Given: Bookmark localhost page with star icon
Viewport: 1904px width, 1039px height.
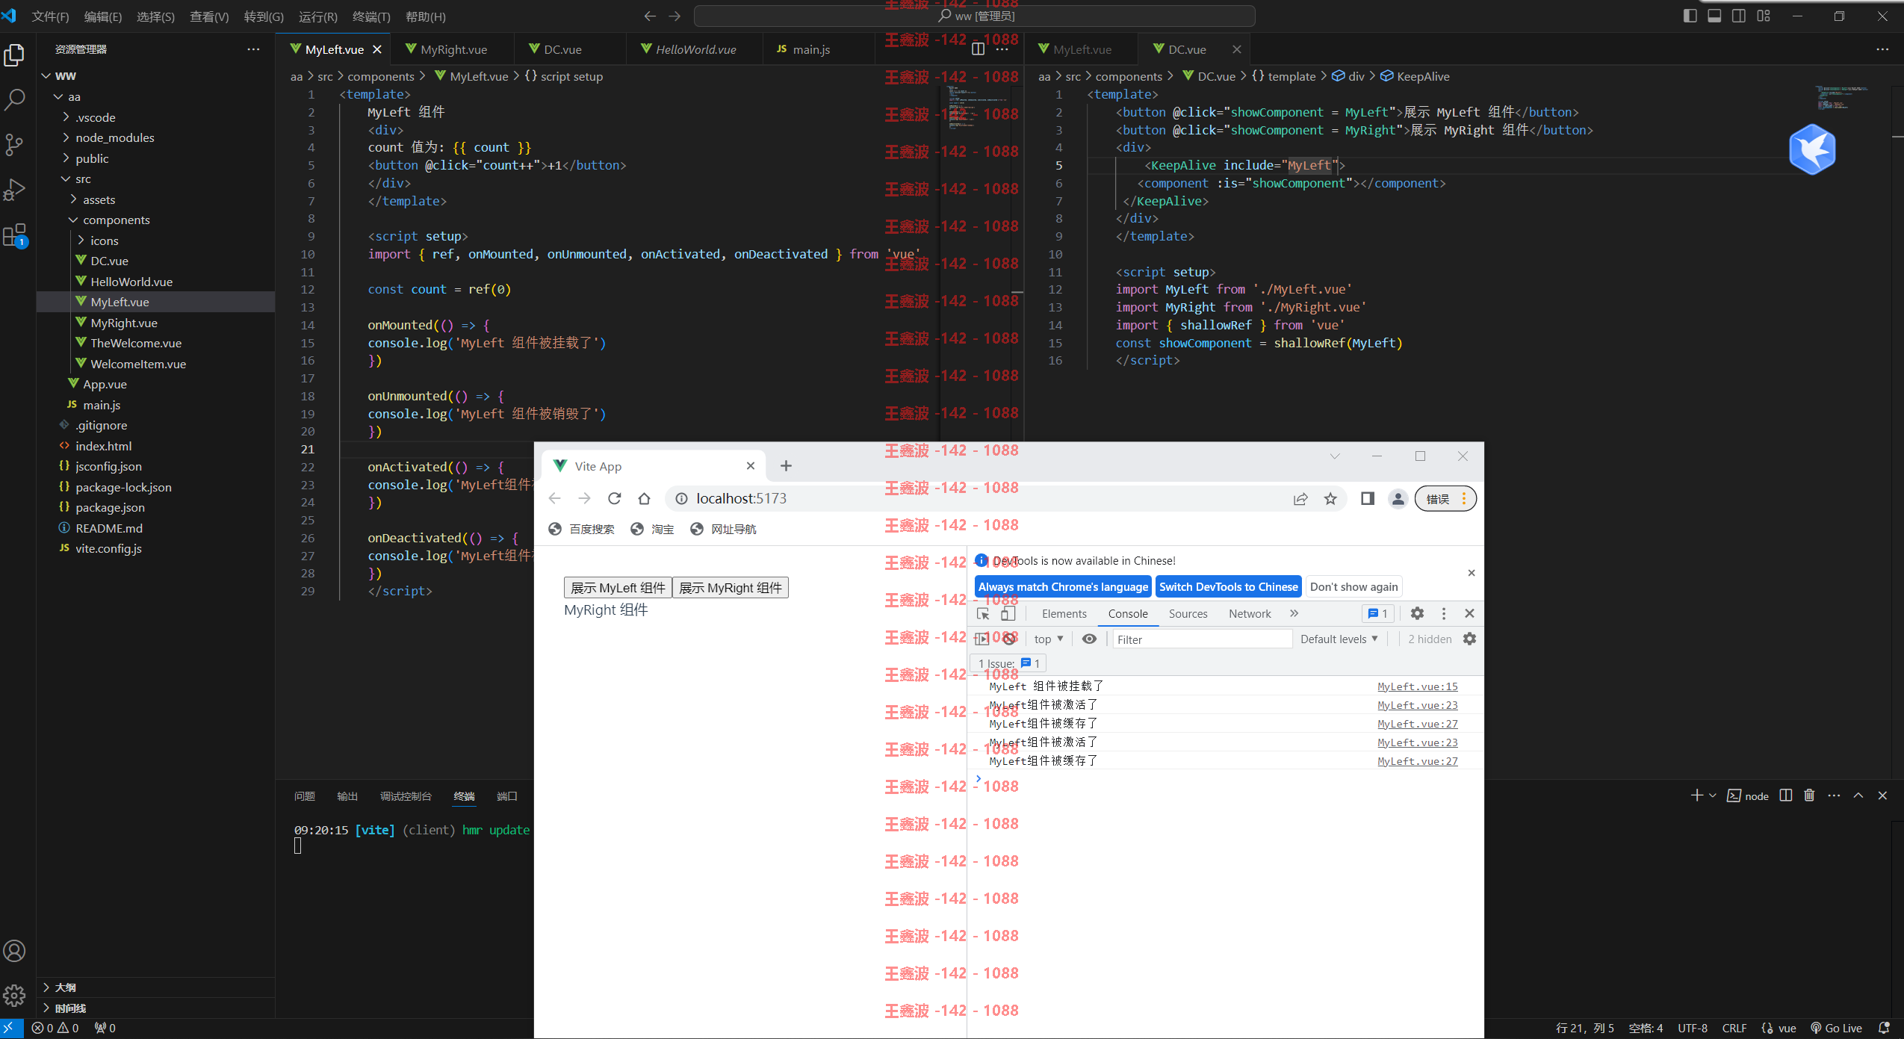Looking at the screenshot, I should pyautogui.click(x=1330, y=498).
